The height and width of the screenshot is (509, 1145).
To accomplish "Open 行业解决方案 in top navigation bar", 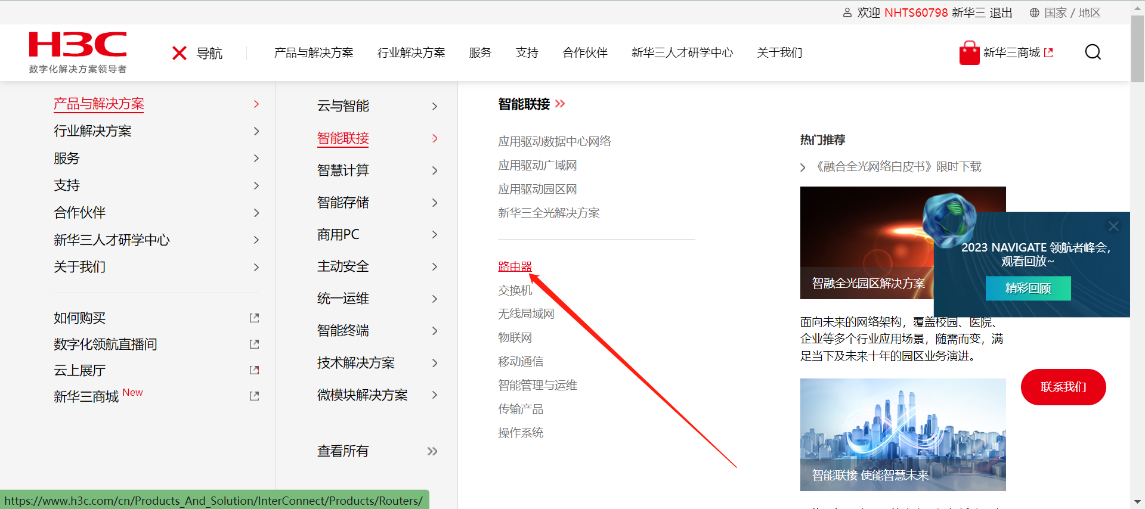I will coord(411,52).
